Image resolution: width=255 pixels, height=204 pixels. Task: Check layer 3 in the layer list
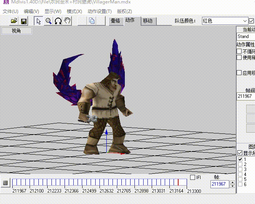point(240,169)
